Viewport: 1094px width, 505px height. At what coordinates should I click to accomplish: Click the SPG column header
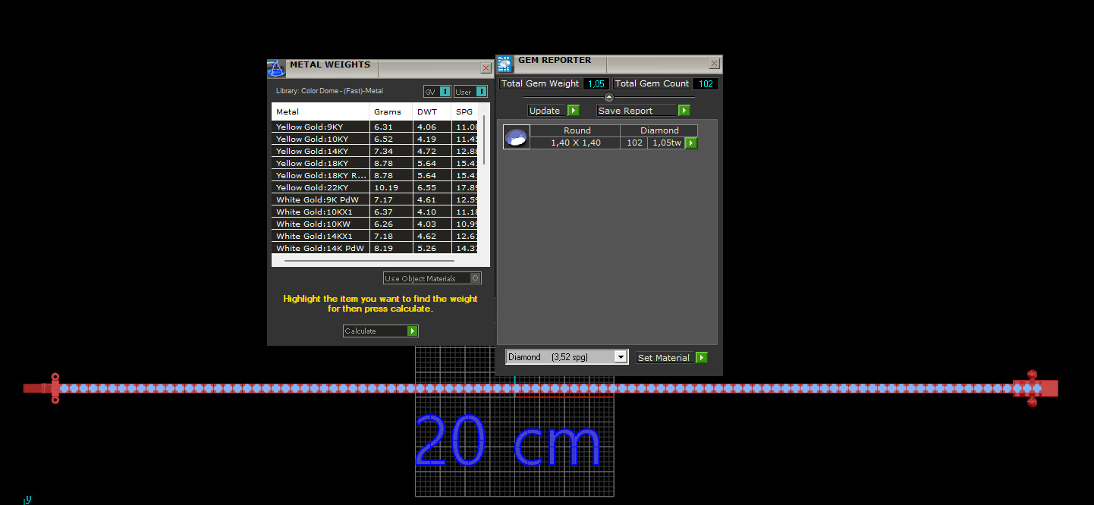point(464,111)
